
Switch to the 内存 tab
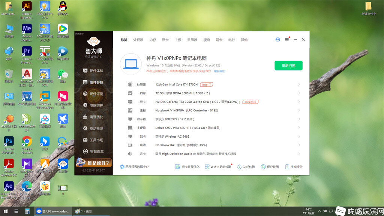153,40
